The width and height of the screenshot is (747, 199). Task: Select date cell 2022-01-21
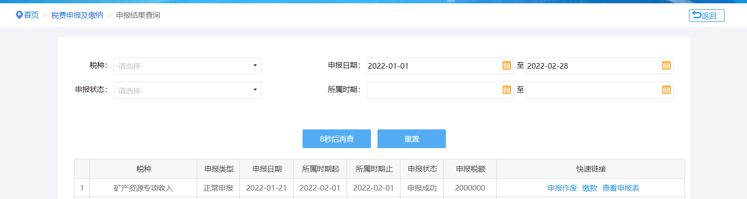(266, 188)
